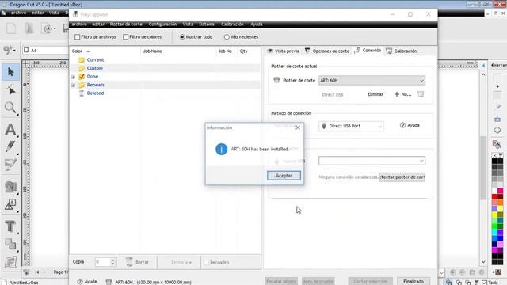Screen dimensions: 507x285
Task: Select the Current folder
Action: pos(95,60)
